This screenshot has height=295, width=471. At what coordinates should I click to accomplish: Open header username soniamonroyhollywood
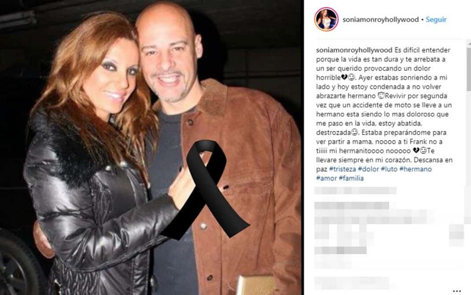point(380,19)
